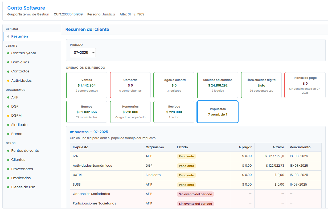Click the Vencimiento column header
Screen dimensions: 328x209
click(304, 147)
